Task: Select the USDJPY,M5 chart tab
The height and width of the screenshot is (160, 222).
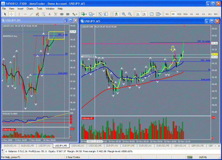Action: pyautogui.click(x=61, y=146)
